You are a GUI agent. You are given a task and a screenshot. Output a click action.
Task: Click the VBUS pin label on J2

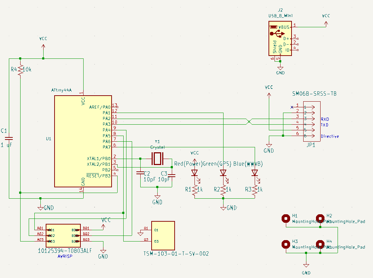tap(284, 27)
